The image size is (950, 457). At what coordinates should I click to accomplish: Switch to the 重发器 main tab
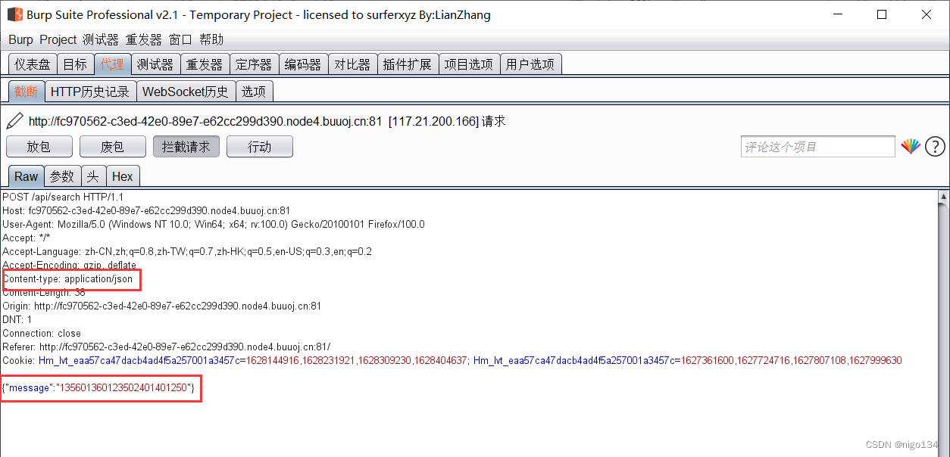pyautogui.click(x=205, y=64)
